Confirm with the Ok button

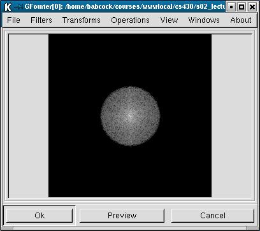point(40,216)
